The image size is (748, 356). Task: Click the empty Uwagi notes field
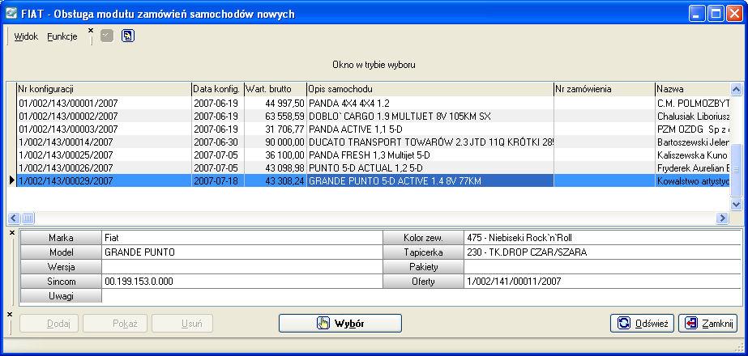coord(421,296)
